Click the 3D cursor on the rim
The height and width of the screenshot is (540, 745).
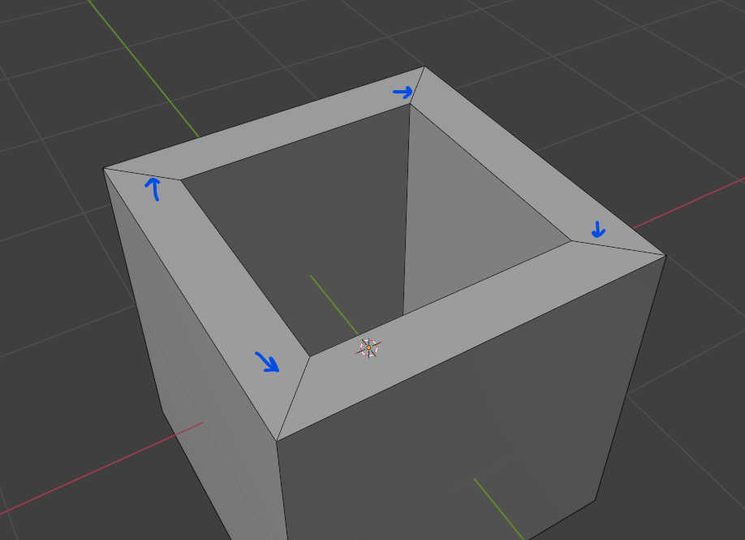click(368, 348)
